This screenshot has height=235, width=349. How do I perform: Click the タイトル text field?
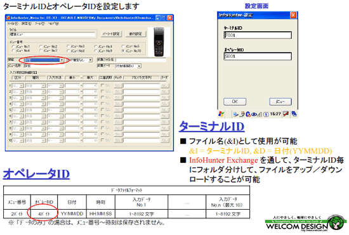52,34
